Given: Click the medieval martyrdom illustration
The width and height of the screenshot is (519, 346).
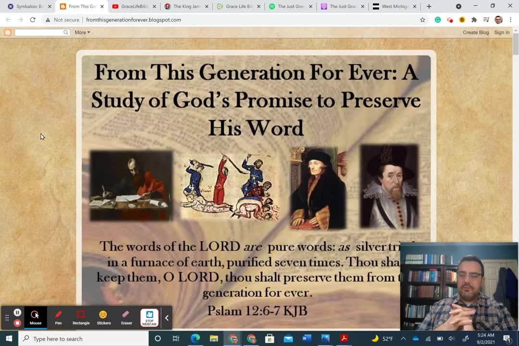Looking at the screenshot, I should (x=230, y=186).
